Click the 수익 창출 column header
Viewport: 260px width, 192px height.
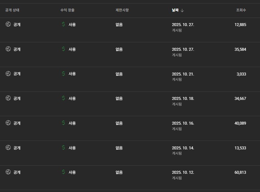click(x=67, y=10)
